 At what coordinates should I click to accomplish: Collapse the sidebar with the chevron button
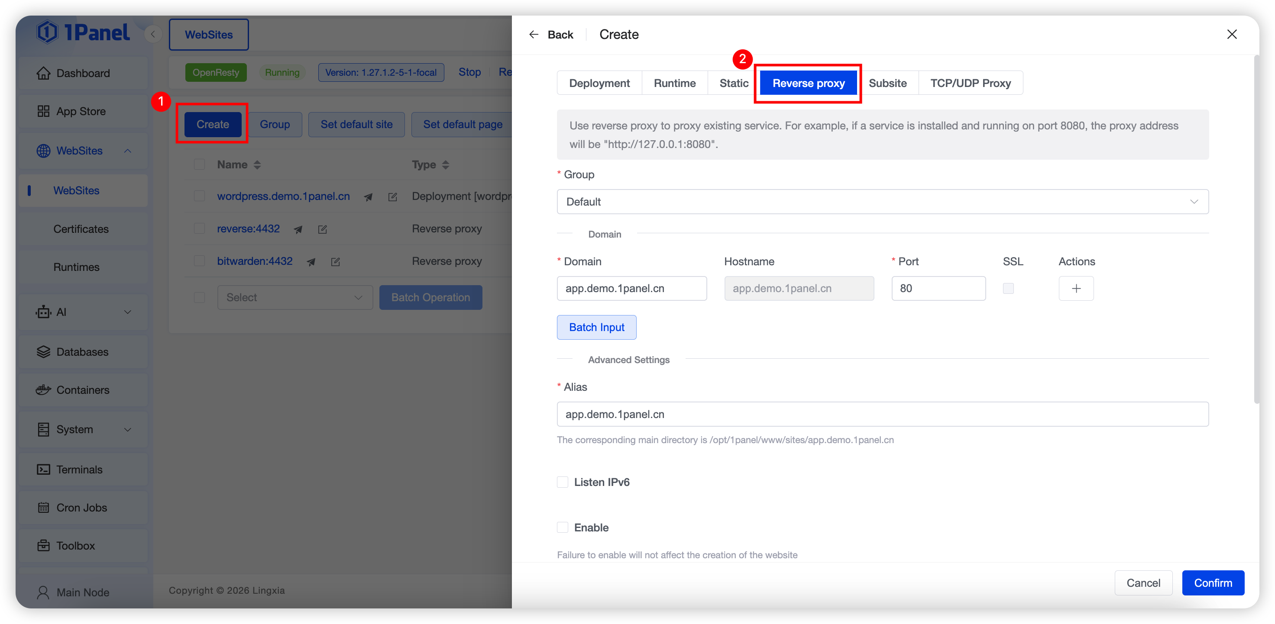coord(153,34)
